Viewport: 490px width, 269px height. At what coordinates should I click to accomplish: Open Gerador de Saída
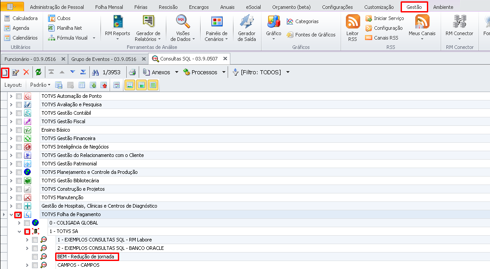click(x=247, y=28)
